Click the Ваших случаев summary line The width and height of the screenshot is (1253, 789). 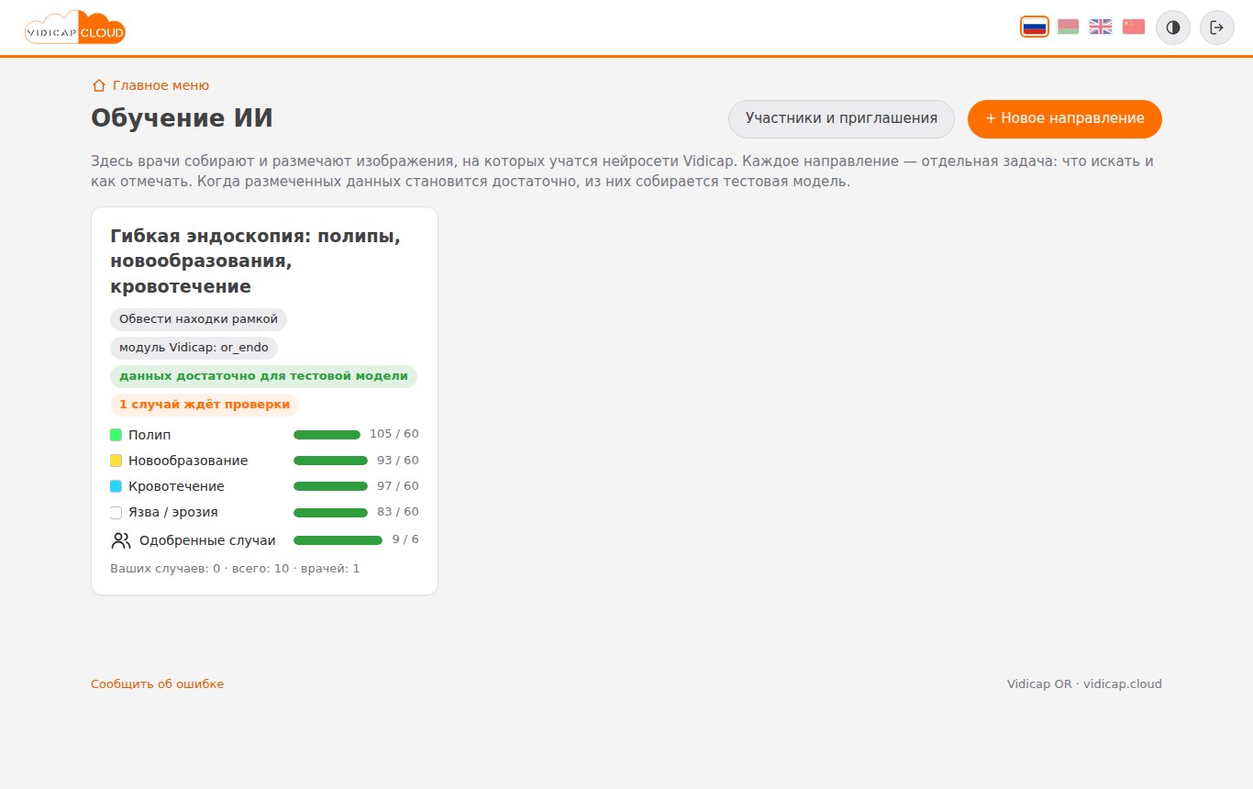pyautogui.click(x=235, y=569)
